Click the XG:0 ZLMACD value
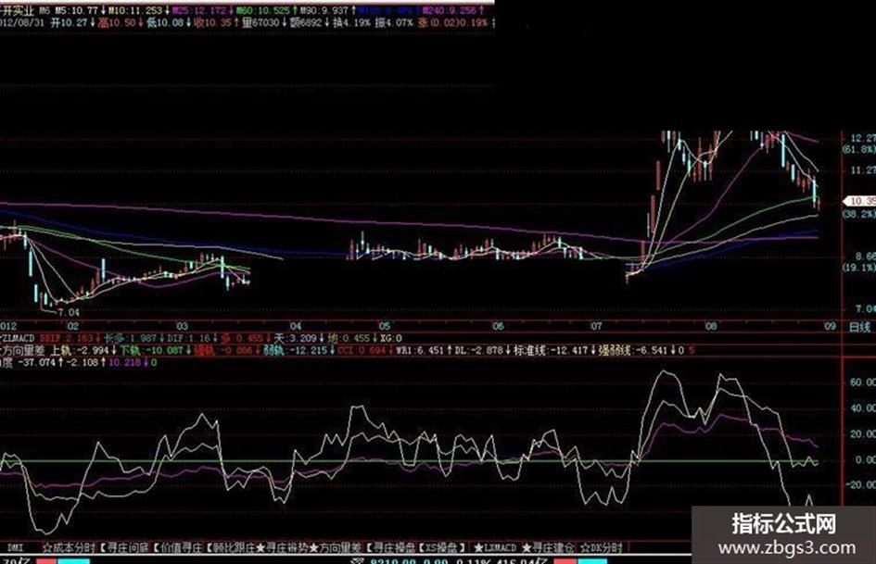Image resolution: width=876 pixels, height=564 pixels. tap(391, 338)
